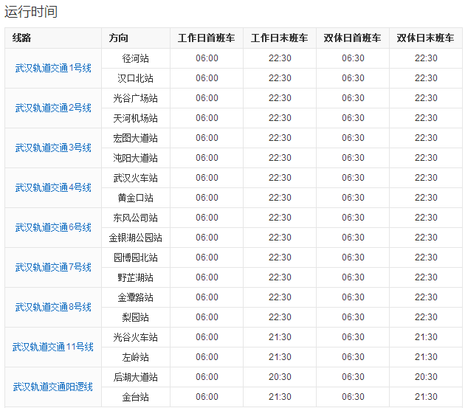Screen dimensions: 465x408
Task: Select the 左岭站 direction cell
Action: point(136,357)
